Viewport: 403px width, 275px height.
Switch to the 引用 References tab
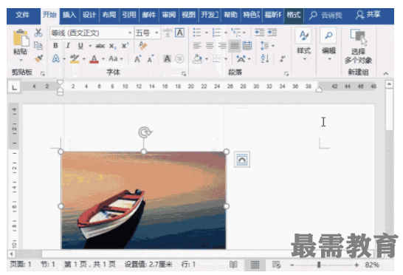[129, 15]
